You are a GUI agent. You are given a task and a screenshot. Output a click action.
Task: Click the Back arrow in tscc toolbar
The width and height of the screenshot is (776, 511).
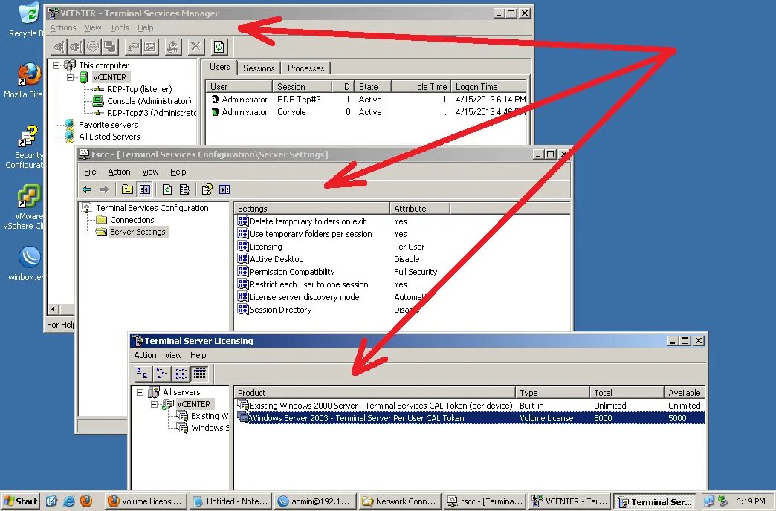point(87,189)
